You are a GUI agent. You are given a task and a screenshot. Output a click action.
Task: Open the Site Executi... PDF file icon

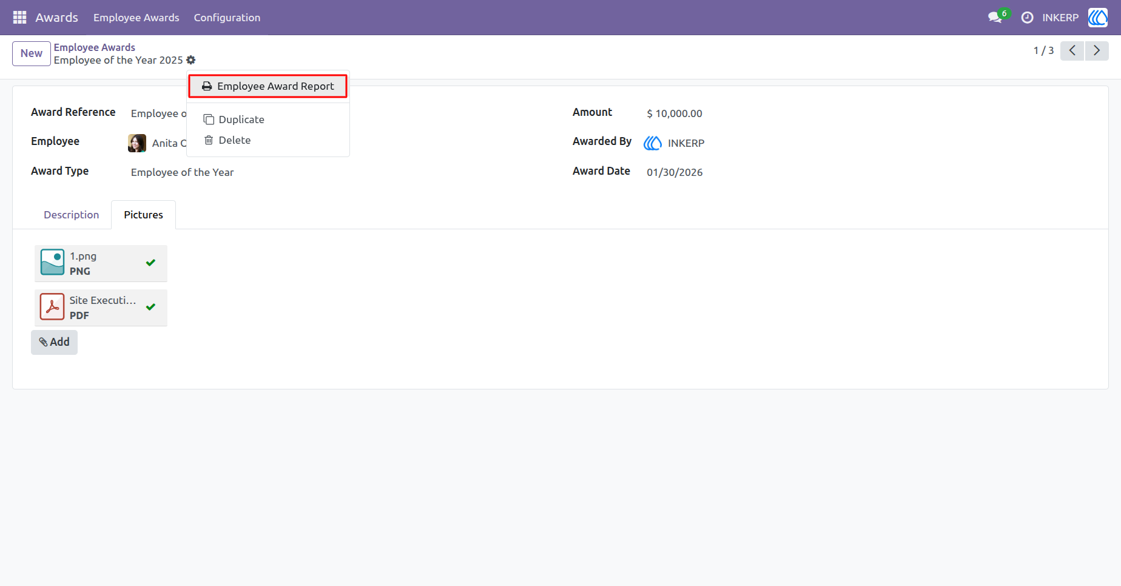coord(52,307)
